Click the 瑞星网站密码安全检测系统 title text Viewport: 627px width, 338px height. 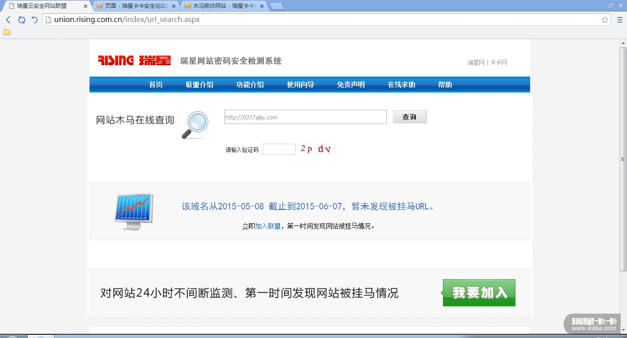[x=231, y=61]
